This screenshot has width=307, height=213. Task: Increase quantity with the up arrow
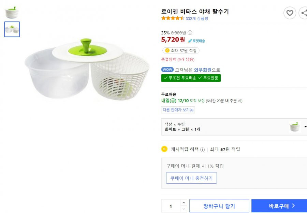[184, 203]
